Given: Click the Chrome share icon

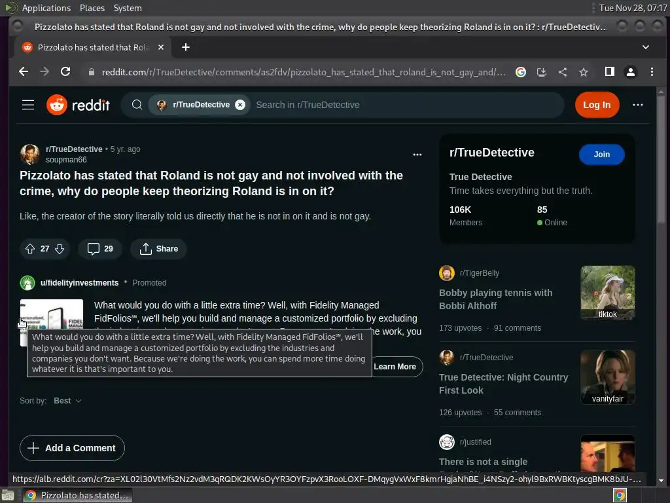Looking at the screenshot, I should pyautogui.click(x=562, y=72).
